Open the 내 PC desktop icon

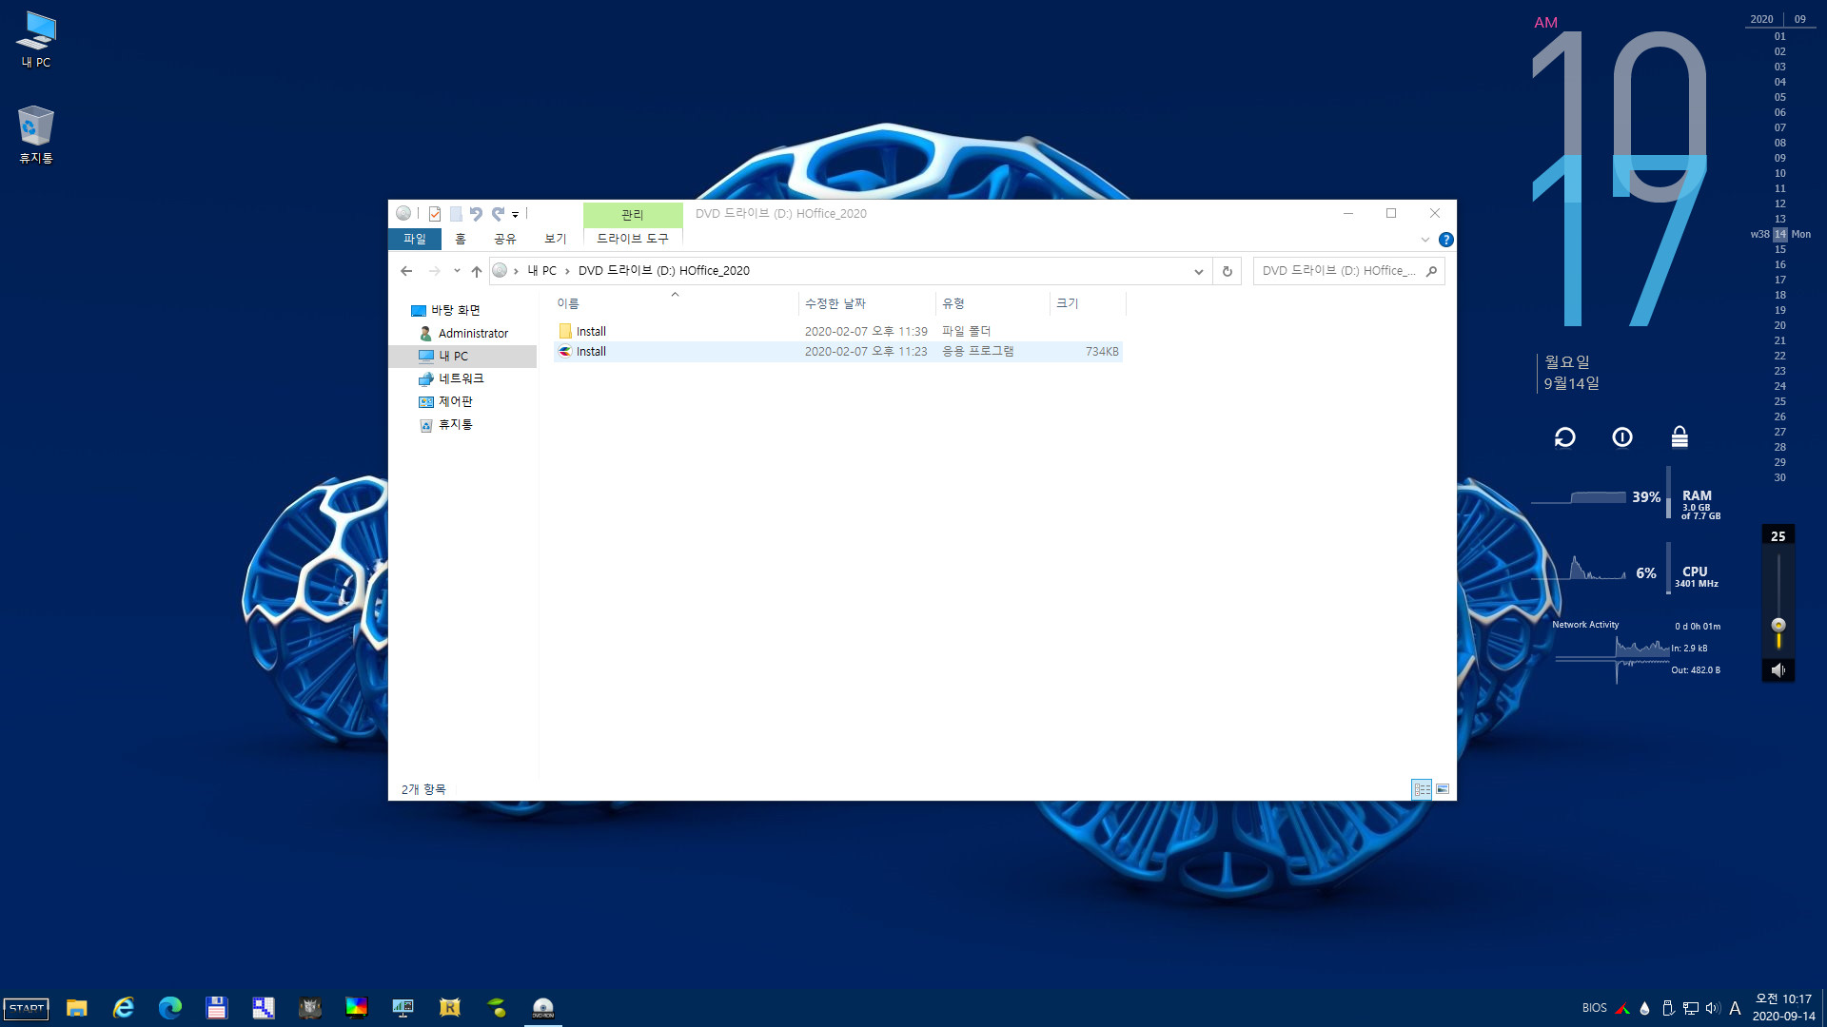36,40
